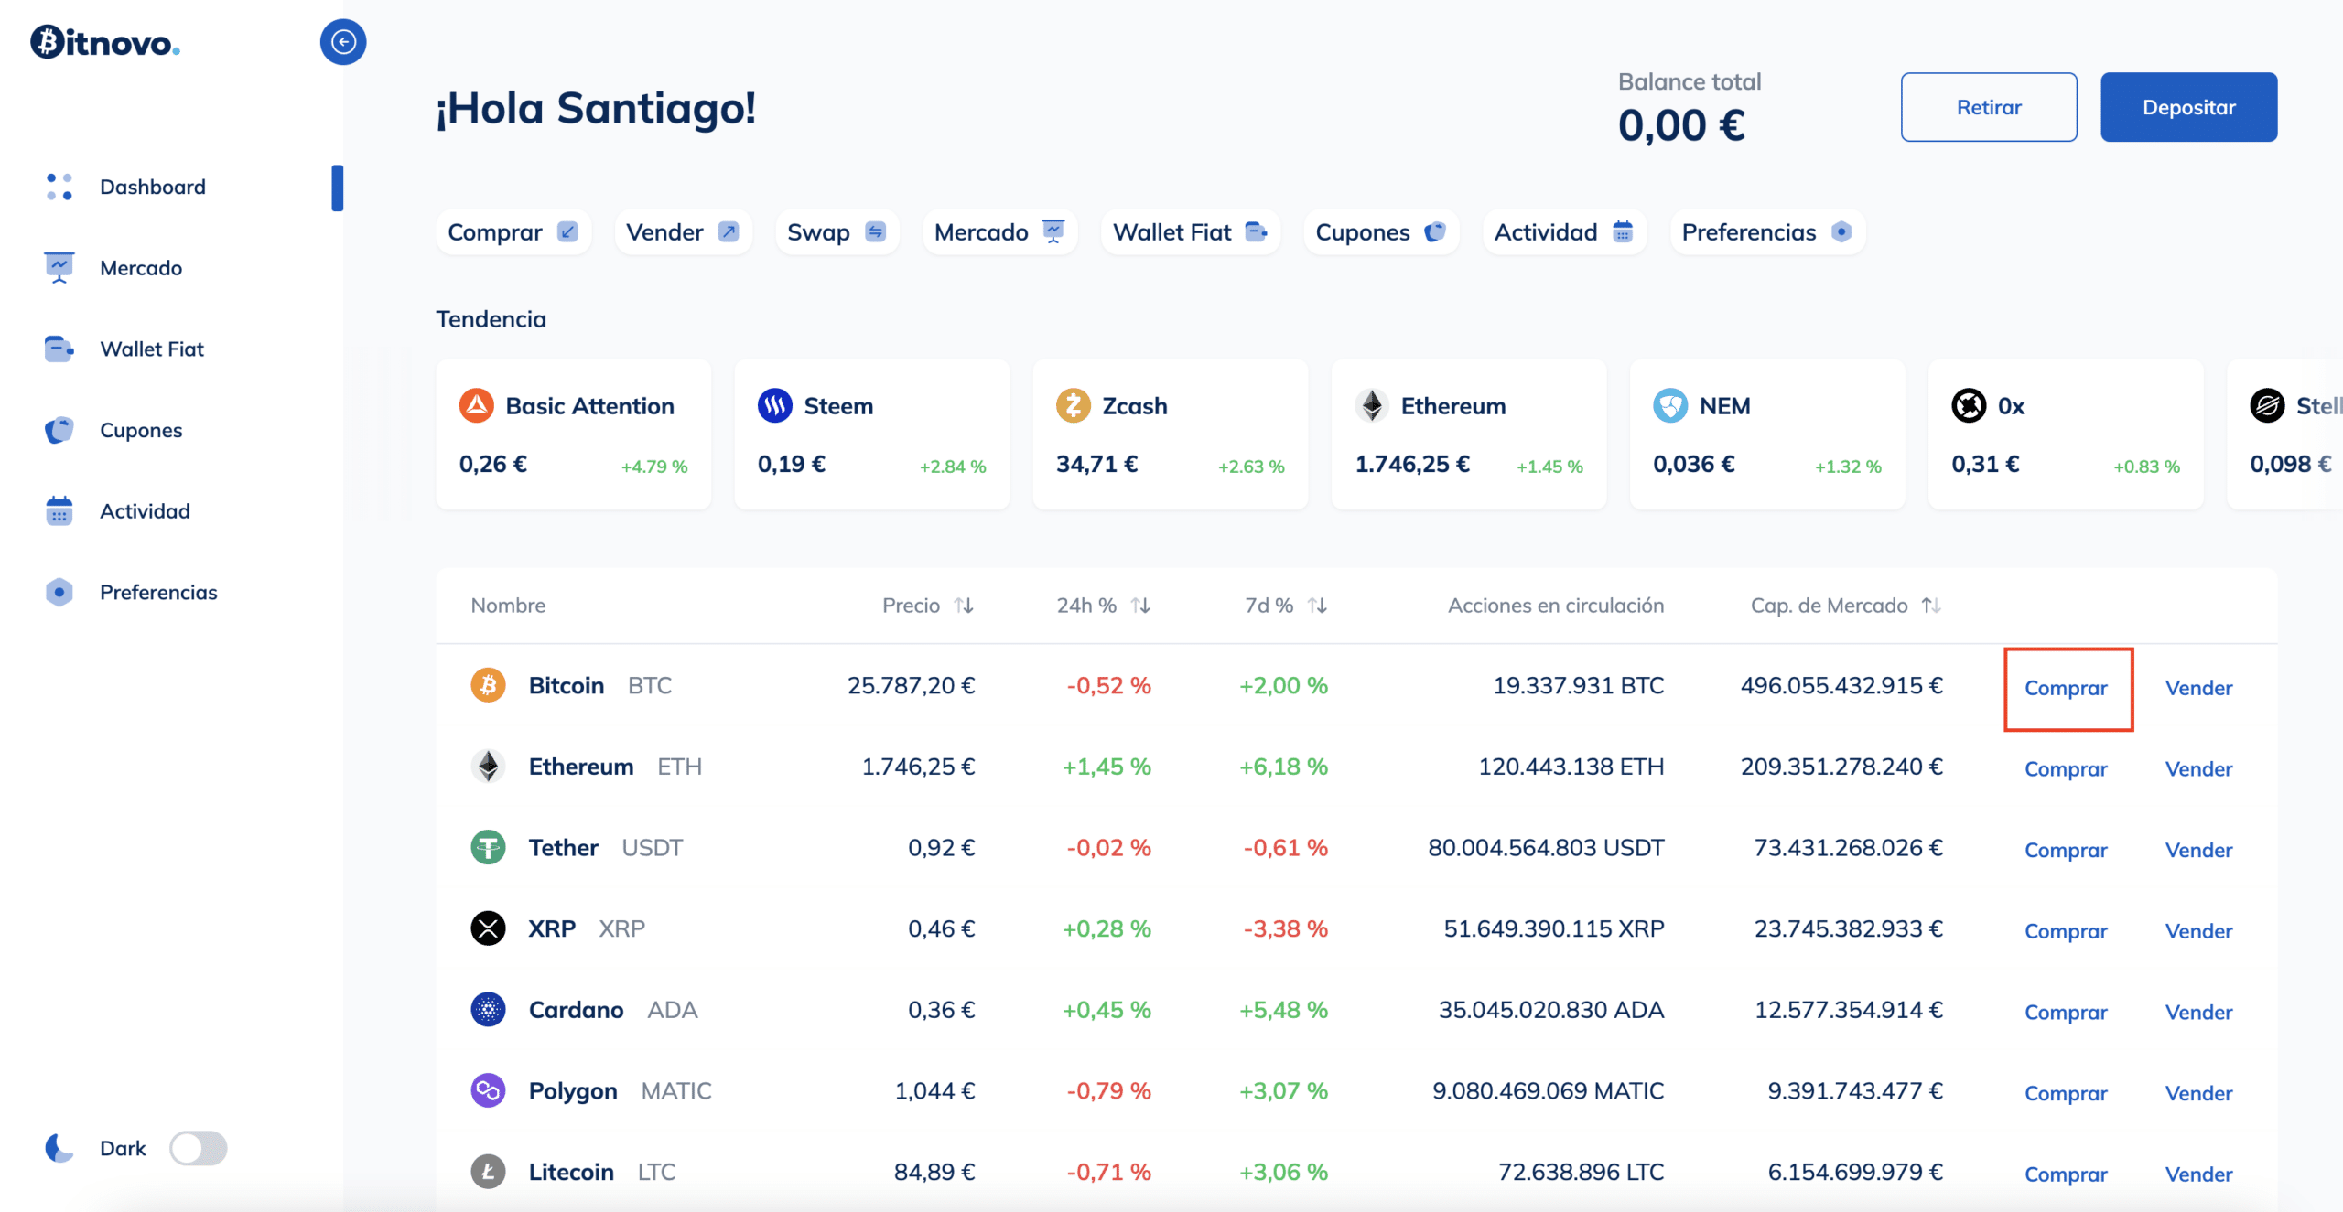Collapse sidebar with the arrow circle button
2343x1212 pixels.
point(343,42)
